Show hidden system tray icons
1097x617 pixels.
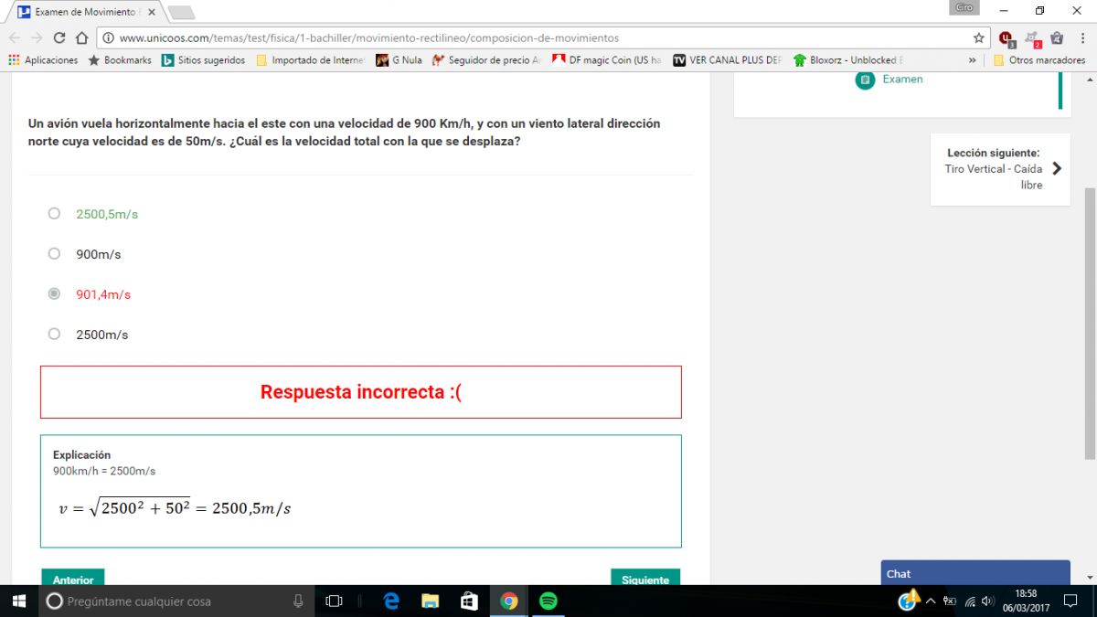pyautogui.click(x=931, y=601)
